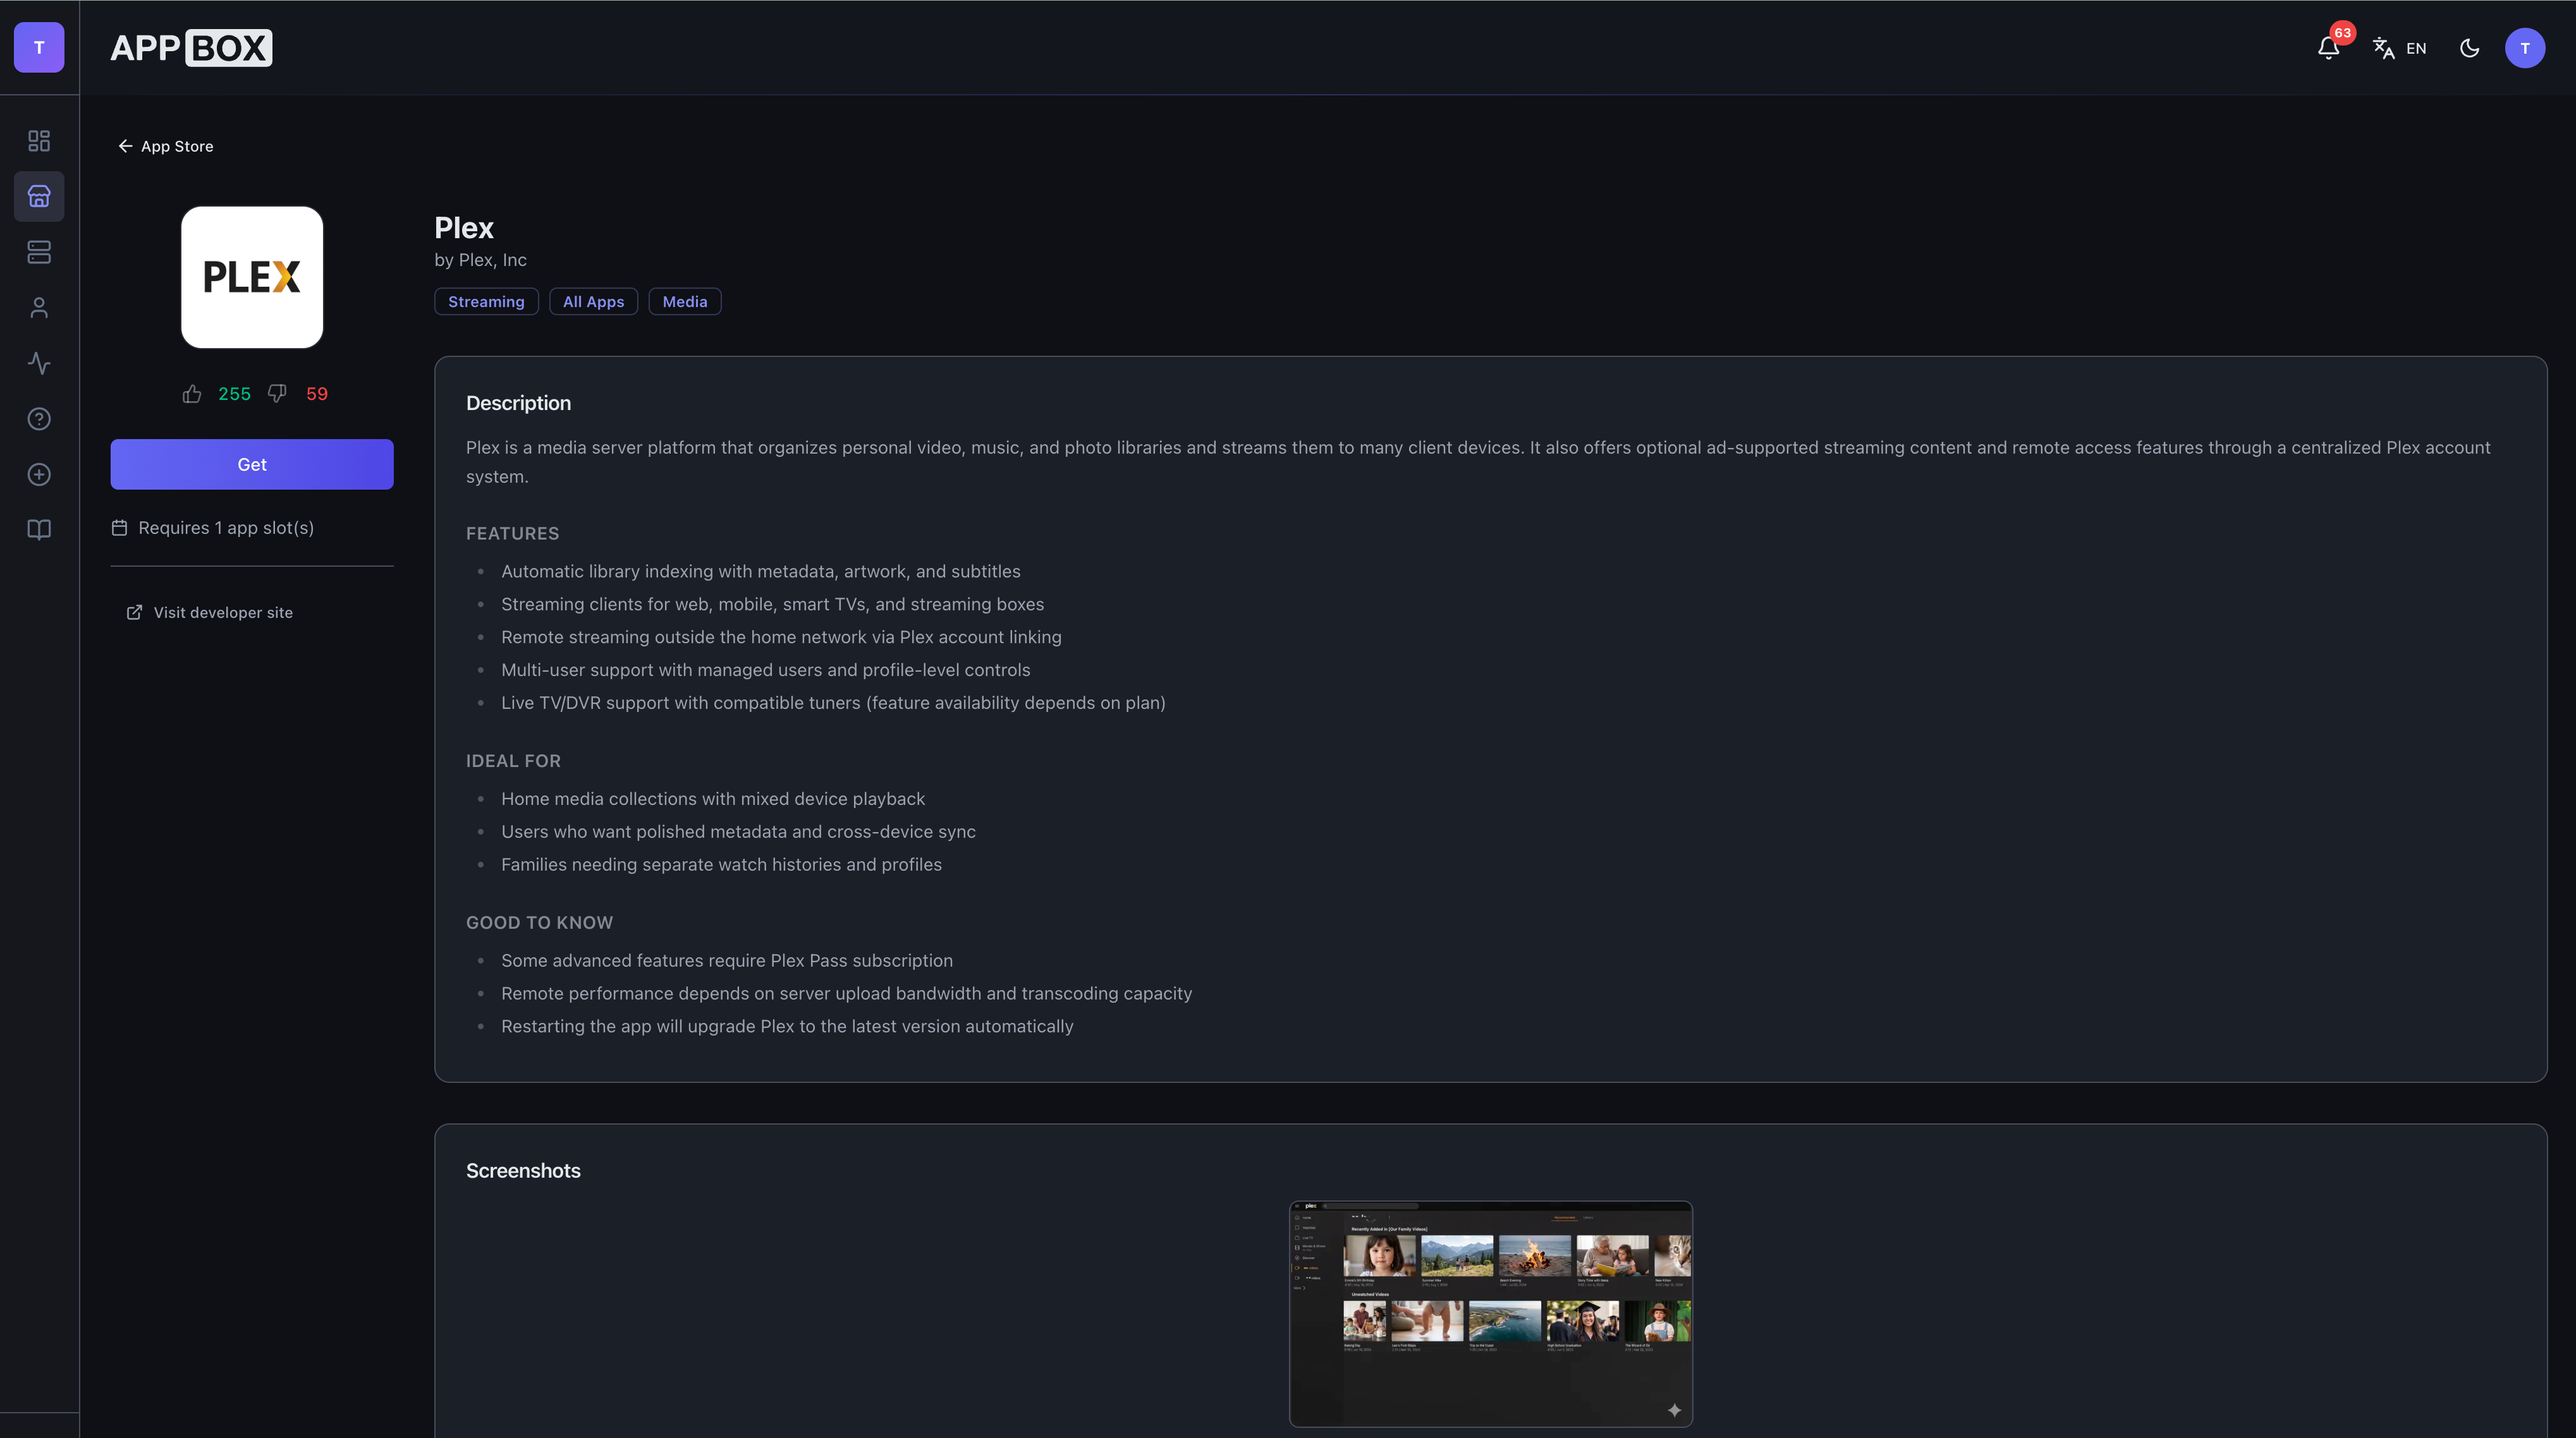Open the App Store sidebar icon
2576x1438 pixels.
coord(39,197)
